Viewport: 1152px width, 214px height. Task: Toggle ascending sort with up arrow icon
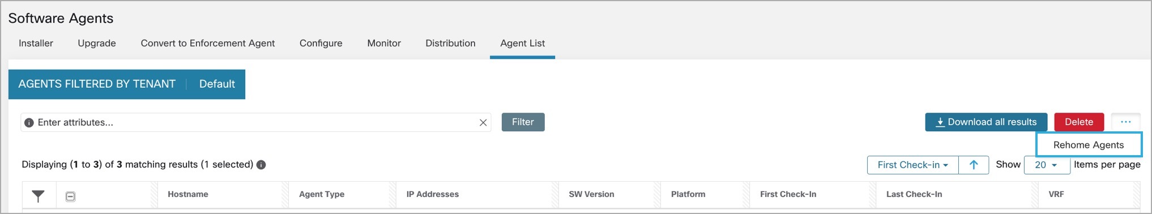974,165
